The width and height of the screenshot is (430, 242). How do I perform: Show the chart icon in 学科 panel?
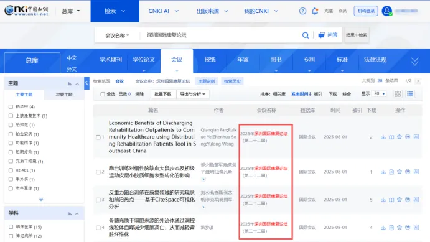click(x=70, y=213)
